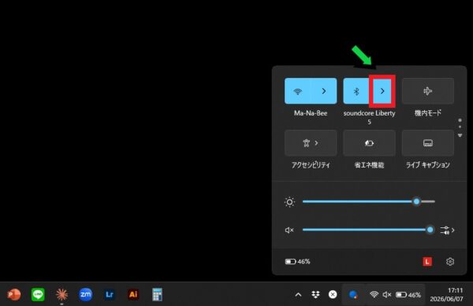Show hidden tray icons chevron
This screenshot has height=306, width=473.
coord(298,294)
